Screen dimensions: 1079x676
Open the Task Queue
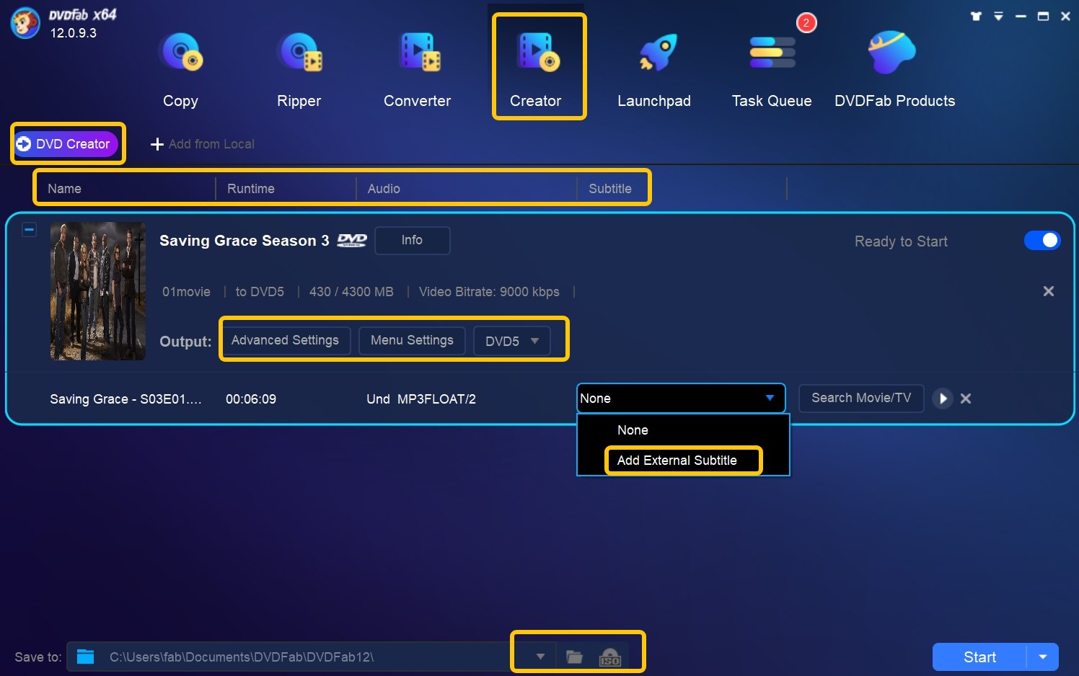pos(772,68)
